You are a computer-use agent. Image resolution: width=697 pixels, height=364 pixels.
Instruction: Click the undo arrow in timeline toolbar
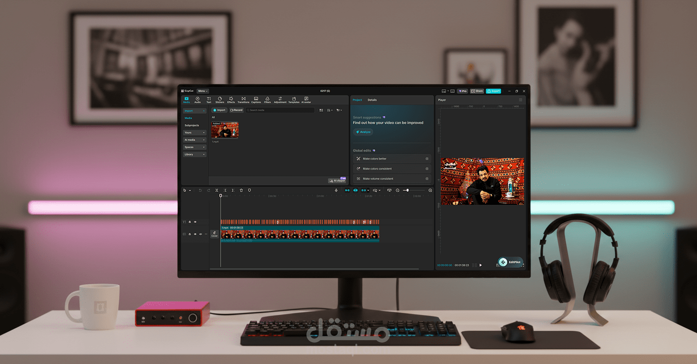[200, 190]
